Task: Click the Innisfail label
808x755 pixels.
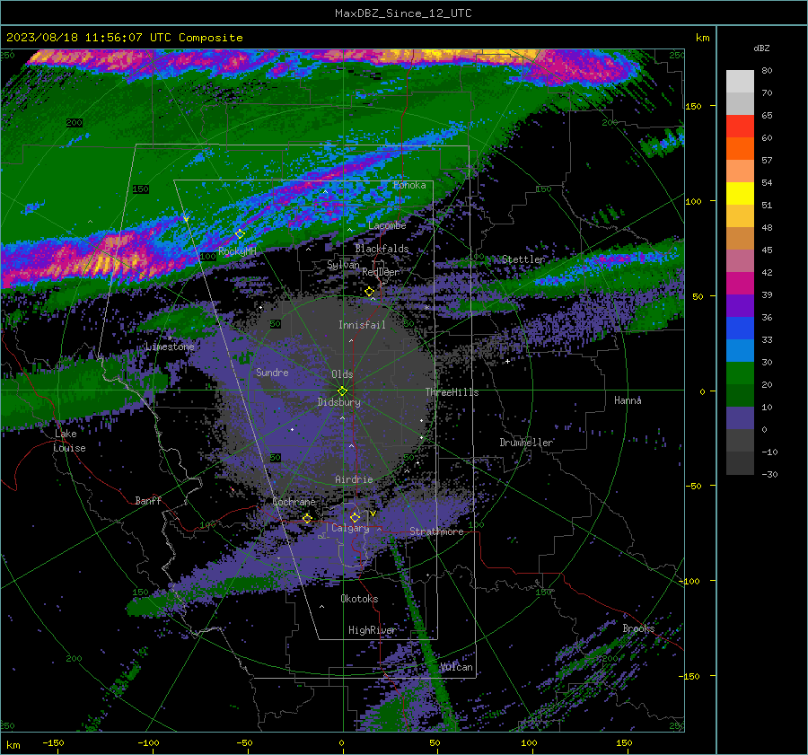Action: [x=362, y=325]
